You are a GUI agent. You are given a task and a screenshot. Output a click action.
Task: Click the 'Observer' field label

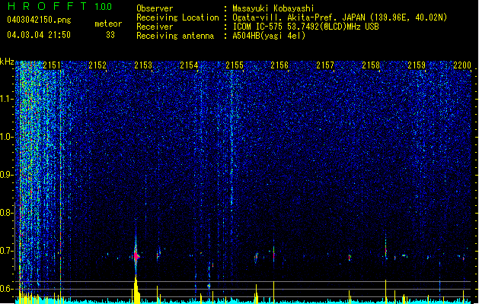[155, 8]
